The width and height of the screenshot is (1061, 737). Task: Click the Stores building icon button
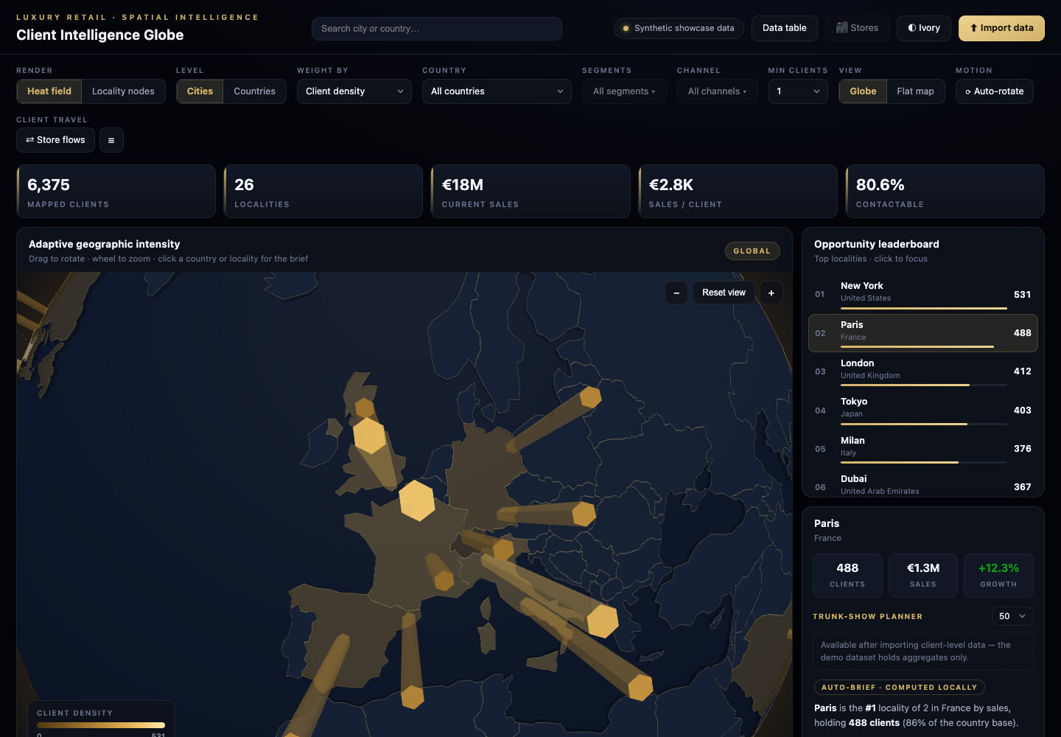[x=857, y=28]
